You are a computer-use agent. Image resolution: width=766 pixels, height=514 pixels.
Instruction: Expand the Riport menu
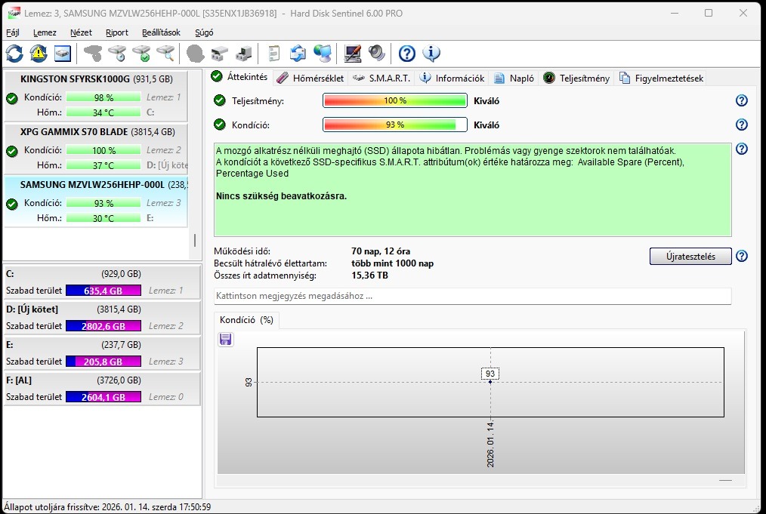pos(116,32)
